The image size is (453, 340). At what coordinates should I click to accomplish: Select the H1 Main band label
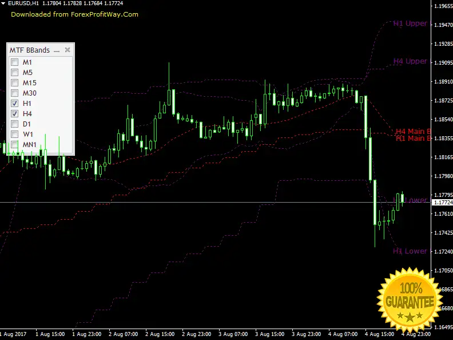[413, 139]
